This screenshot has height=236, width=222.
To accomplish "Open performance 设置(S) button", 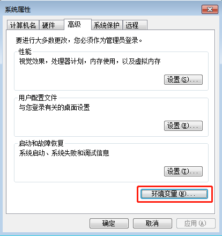I will (183, 79).
